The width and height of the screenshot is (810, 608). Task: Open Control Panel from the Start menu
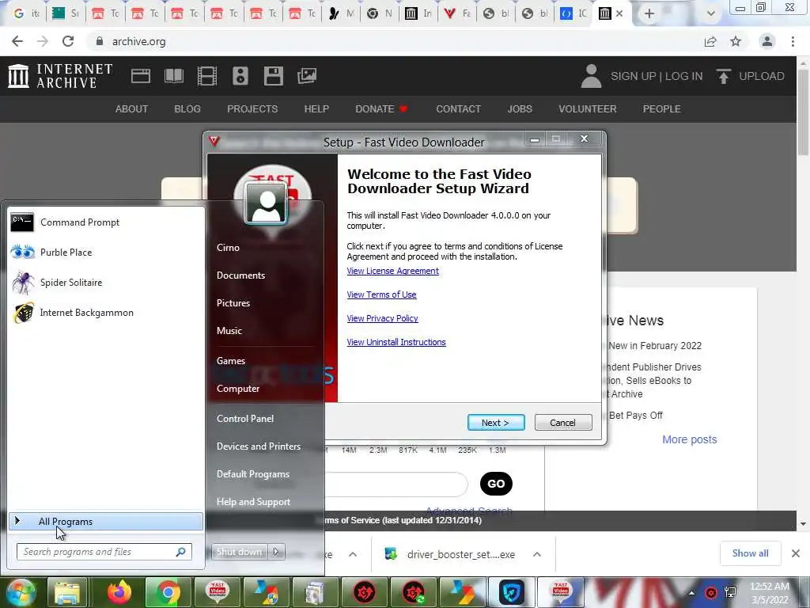pyautogui.click(x=245, y=419)
